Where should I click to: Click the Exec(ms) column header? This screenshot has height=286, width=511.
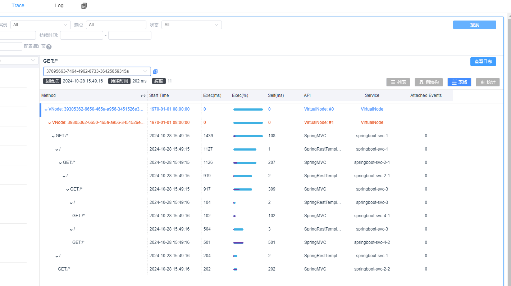(x=212, y=95)
